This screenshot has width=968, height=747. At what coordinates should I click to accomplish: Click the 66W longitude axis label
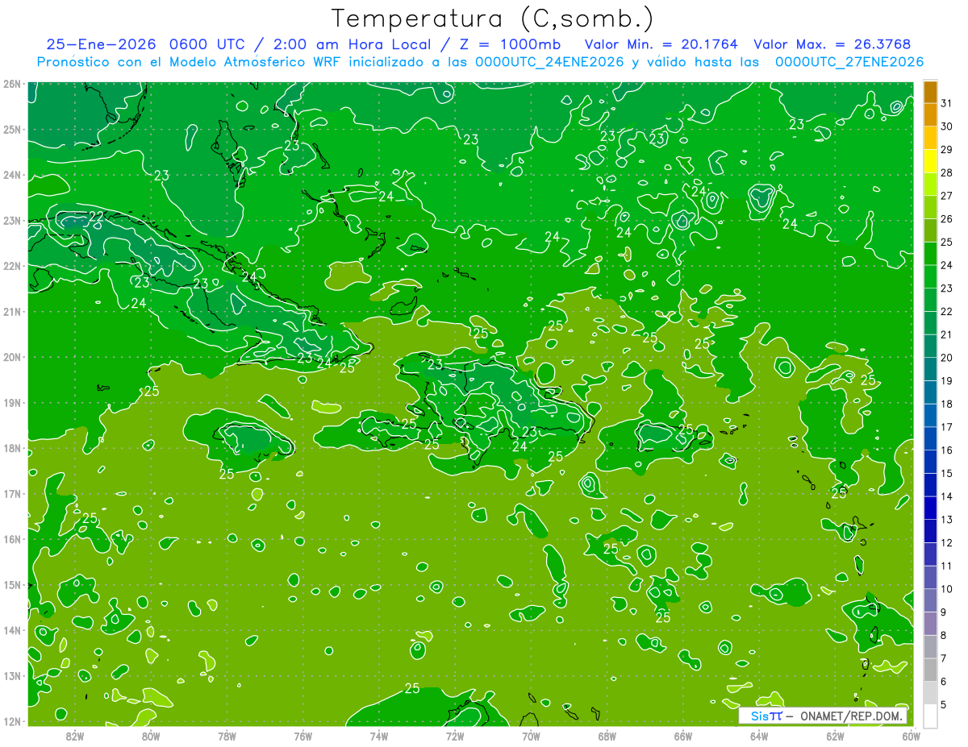coord(683,735)
